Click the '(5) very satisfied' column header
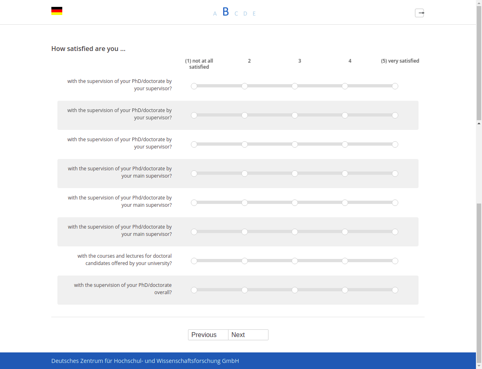Viewport: 482px width, 369px height. coord(400,61)
